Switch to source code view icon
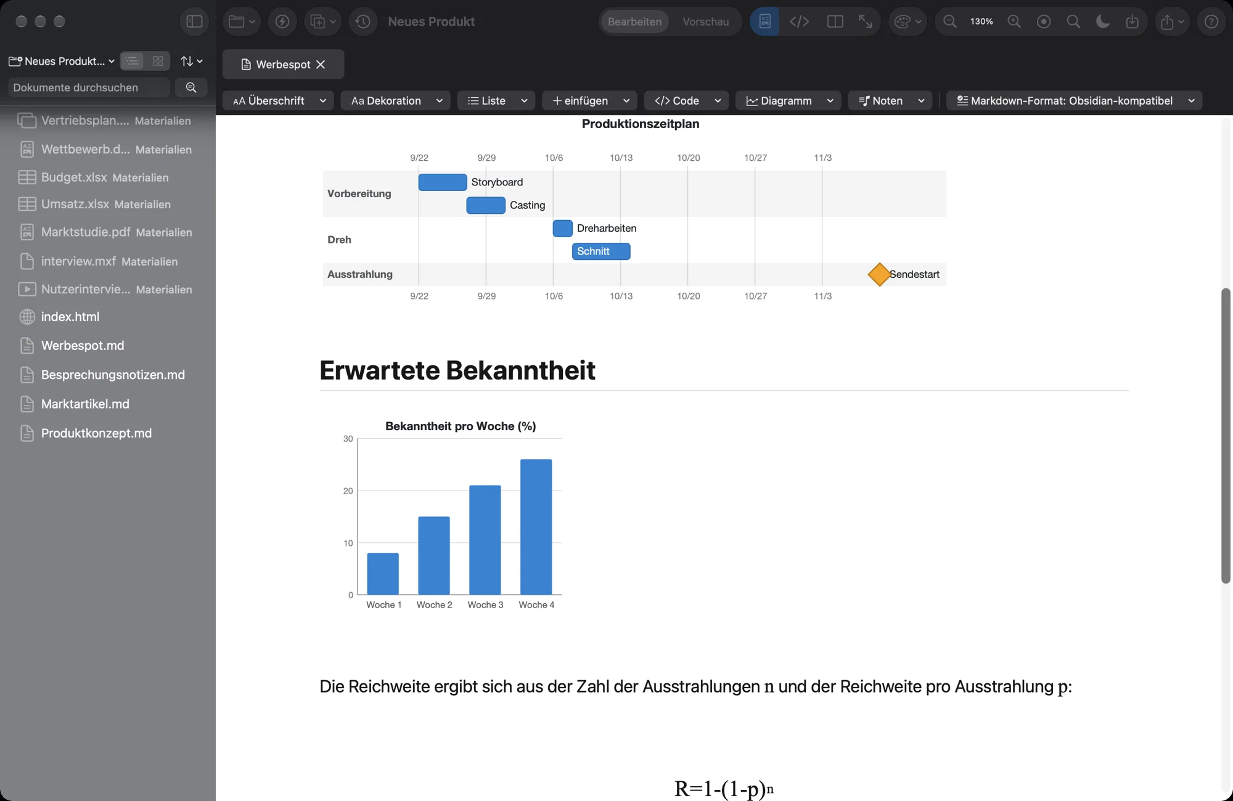 (799, 22)
